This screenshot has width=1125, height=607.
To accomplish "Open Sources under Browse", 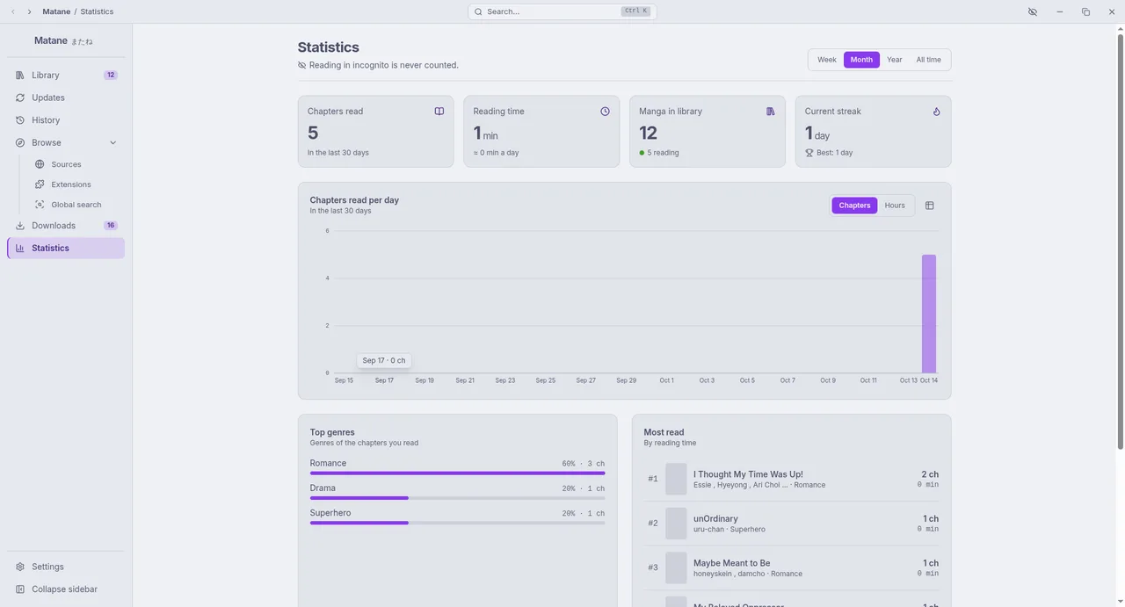I will (76, 164).
